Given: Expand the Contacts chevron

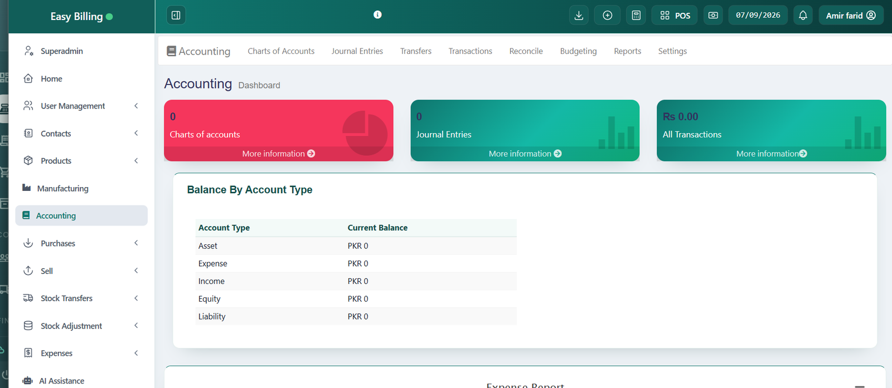Looking at the screenshot, I should [x=136, y=133].
